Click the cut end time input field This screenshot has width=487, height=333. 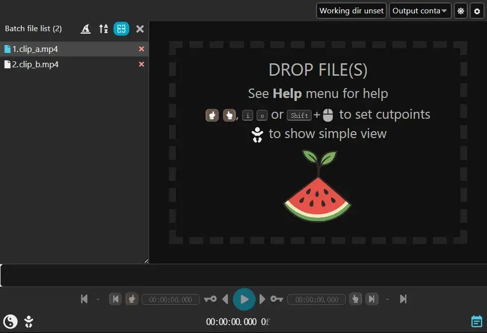(x=317, y=299)
